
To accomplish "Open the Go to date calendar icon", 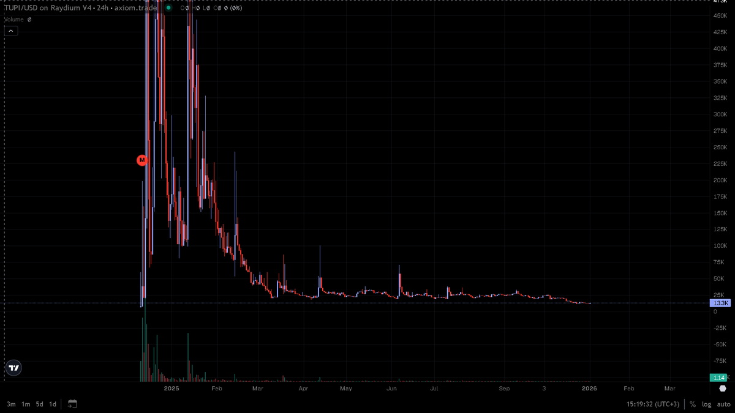I will click(x=72, y=404).
